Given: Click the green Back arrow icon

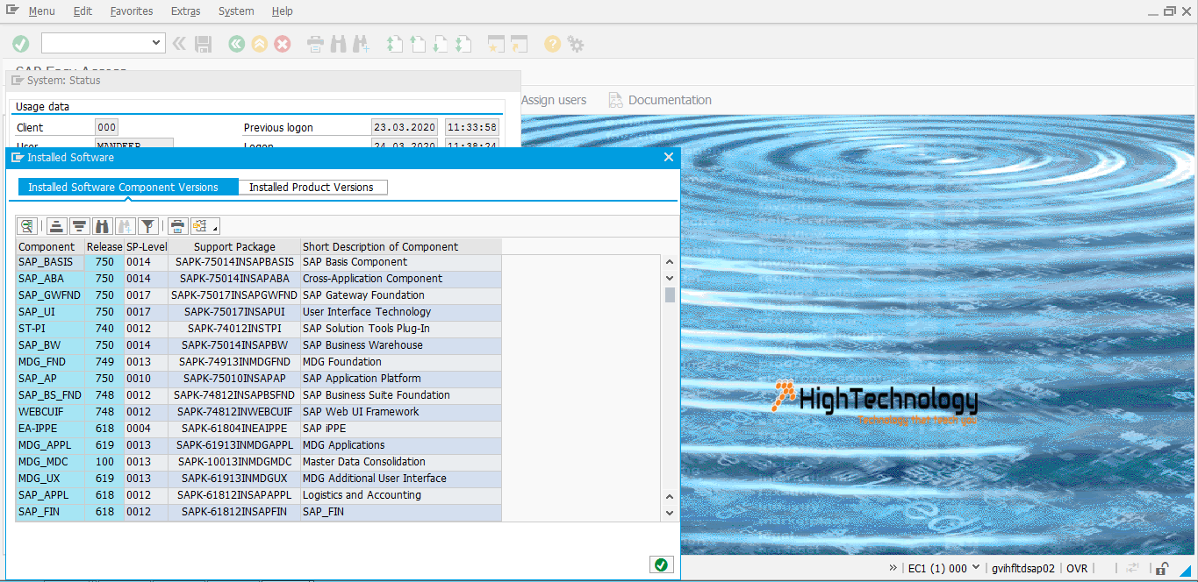Looking at the screenshot, I should click(236, 44).
